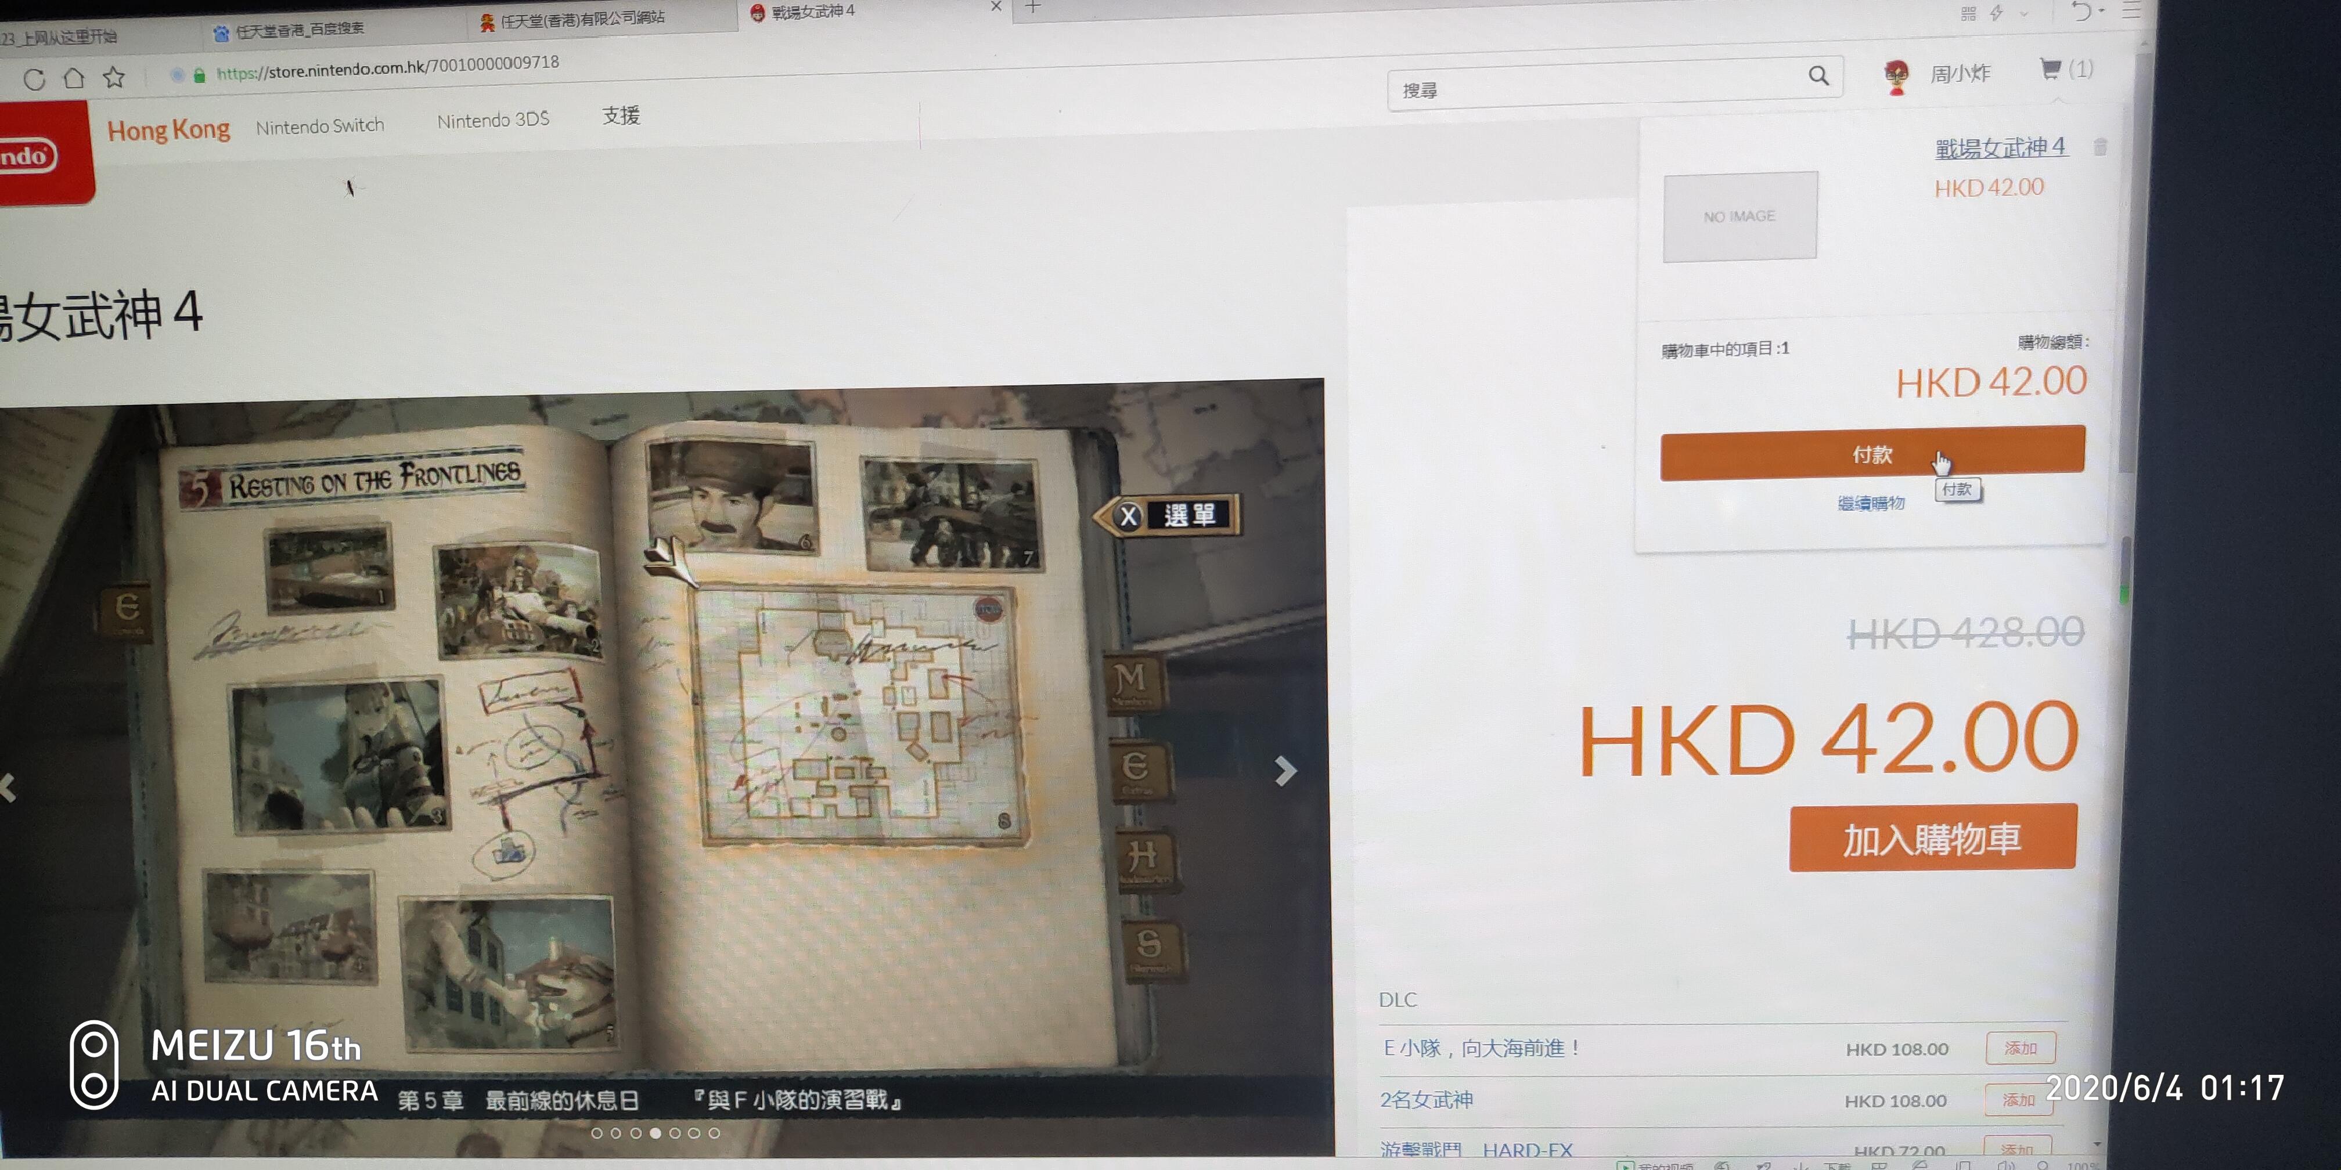
Task: Close the 戰場女武神4 browser tab
Action: (996, 6)
